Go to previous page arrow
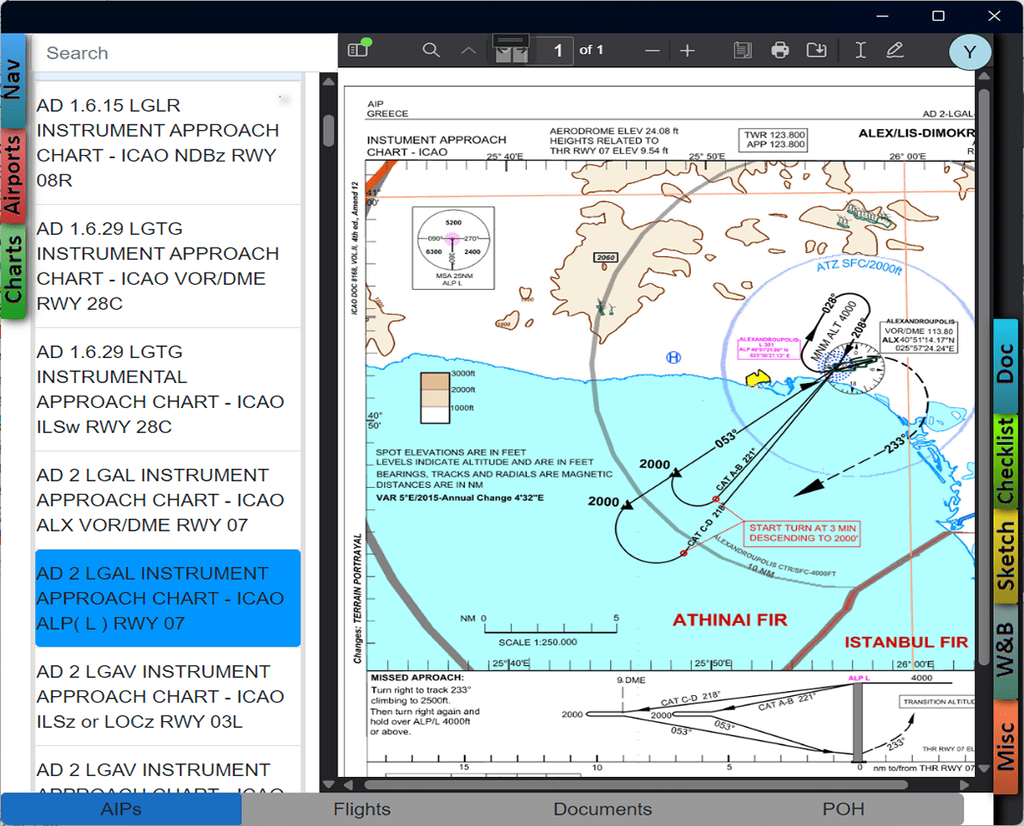The width and height of the screenshot is (1024, 826). pos(468,51)
